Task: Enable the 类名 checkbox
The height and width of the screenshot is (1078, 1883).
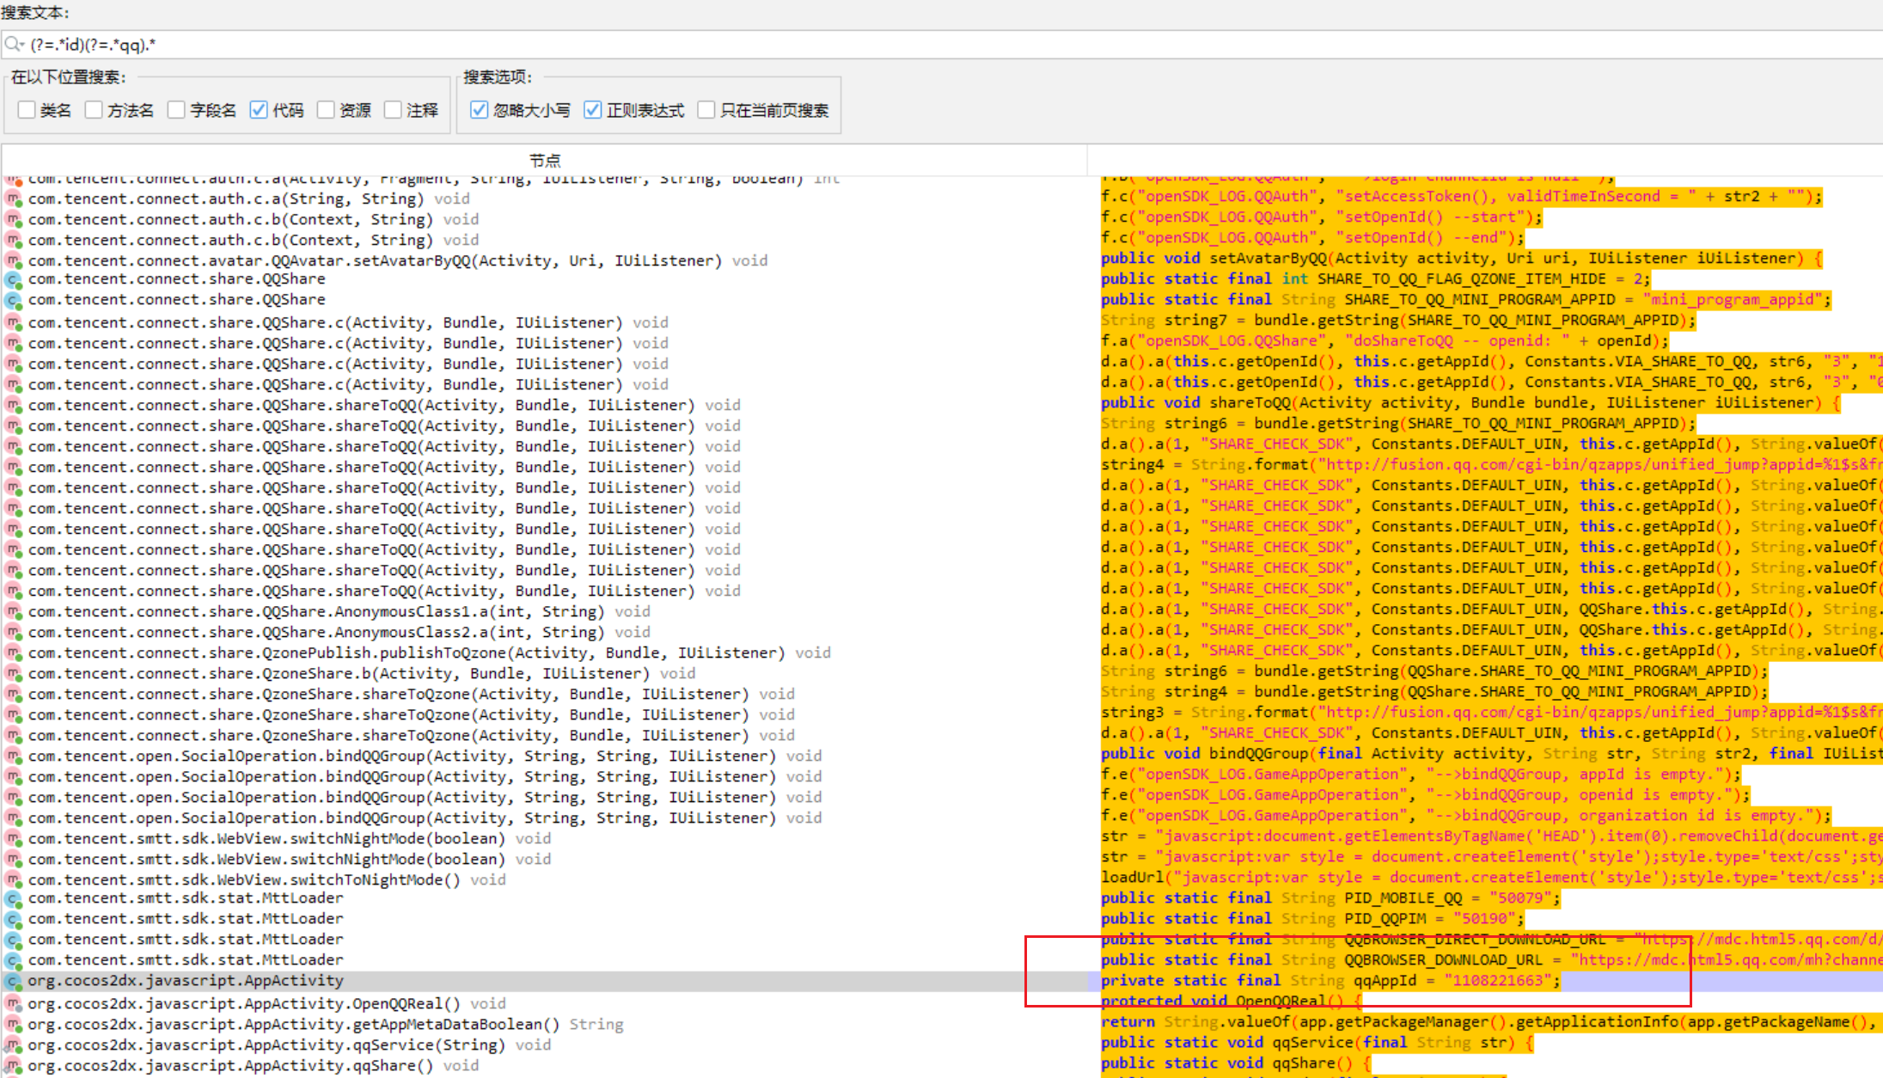Action: point(27,110)
